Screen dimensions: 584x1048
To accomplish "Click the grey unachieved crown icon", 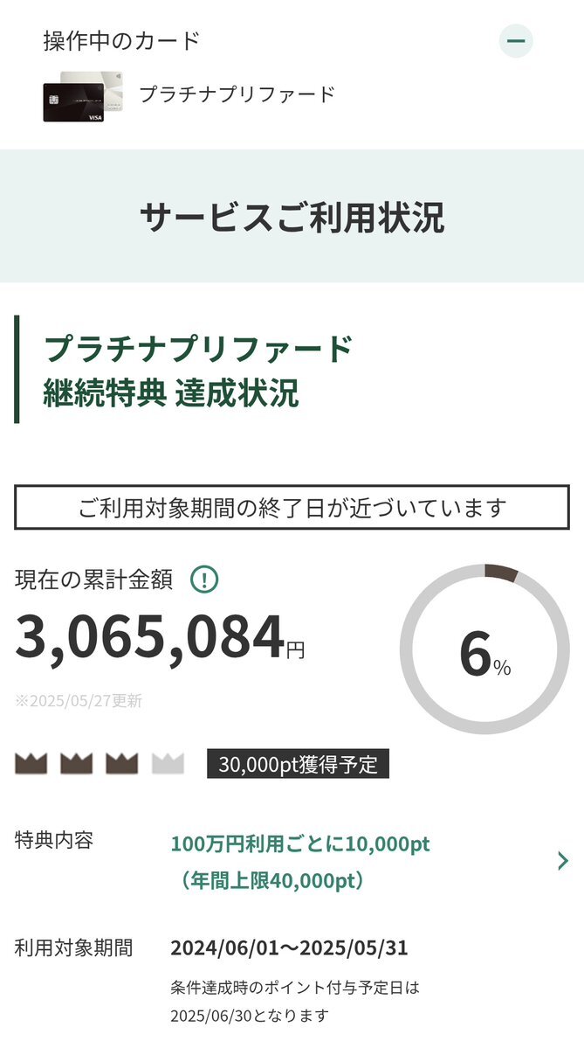I will click(x=168, y=763).
